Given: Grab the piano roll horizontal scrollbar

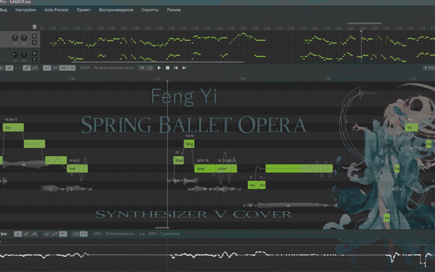Looking at the screenshot, I should (x=162, y=228).
